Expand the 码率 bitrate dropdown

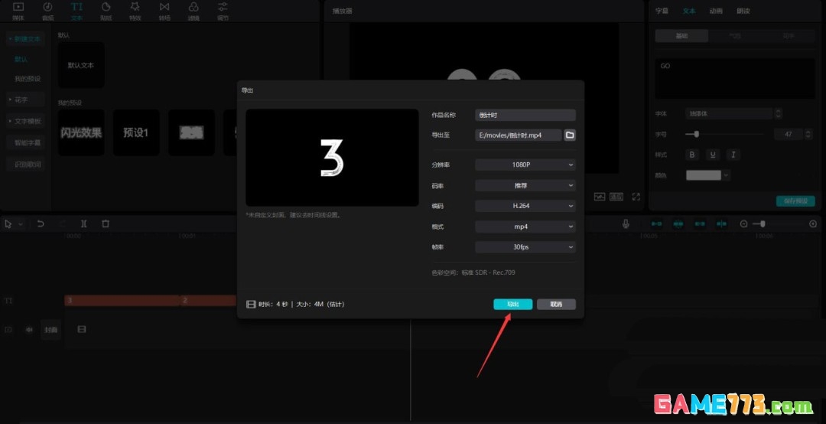point(525,185)
